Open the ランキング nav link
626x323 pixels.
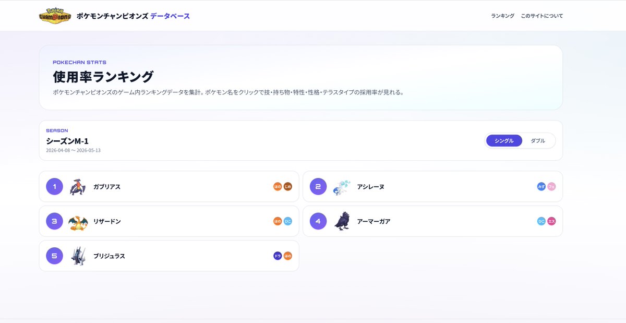(502, 16)
